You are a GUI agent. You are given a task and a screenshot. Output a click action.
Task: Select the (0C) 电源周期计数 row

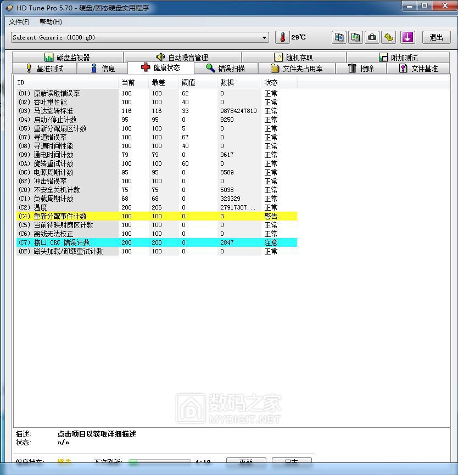(157, 172)
